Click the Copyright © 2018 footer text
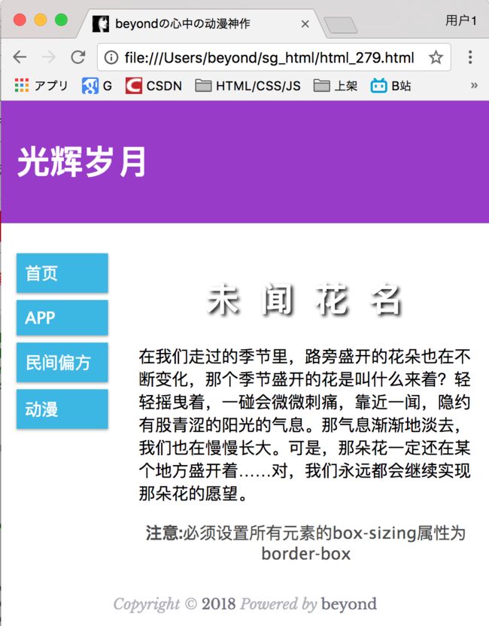The image size is (489, 626). point(245,603)
